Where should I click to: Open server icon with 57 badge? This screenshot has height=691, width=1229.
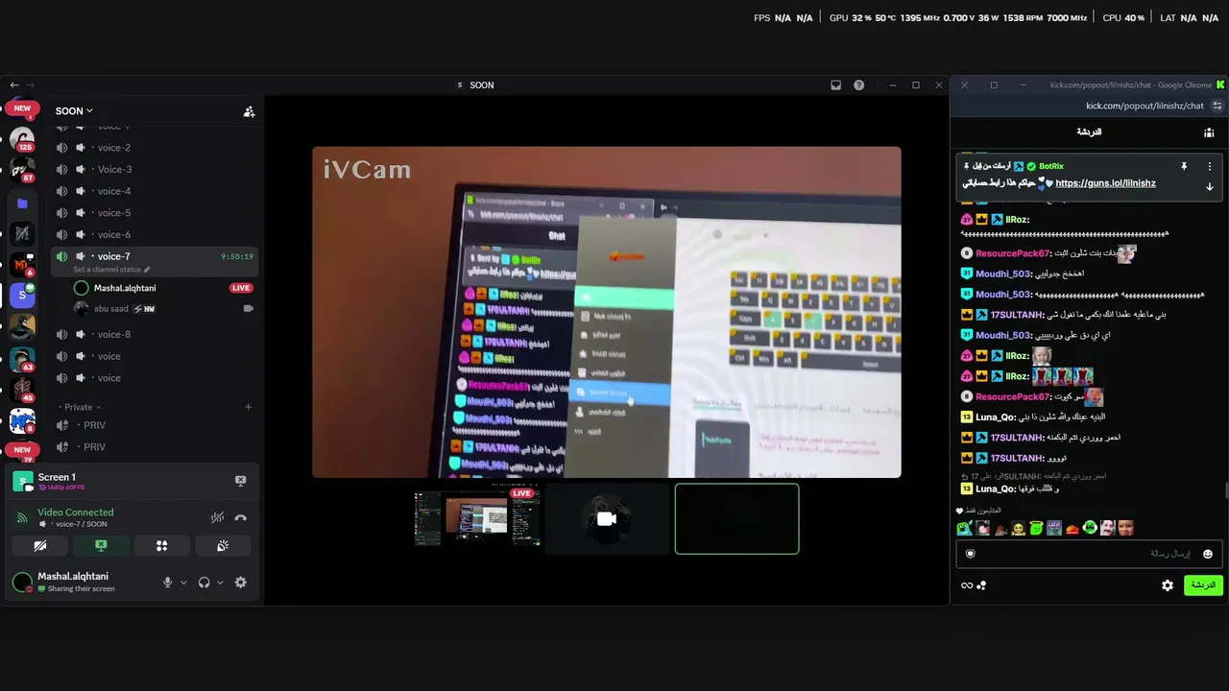[22, 170]
